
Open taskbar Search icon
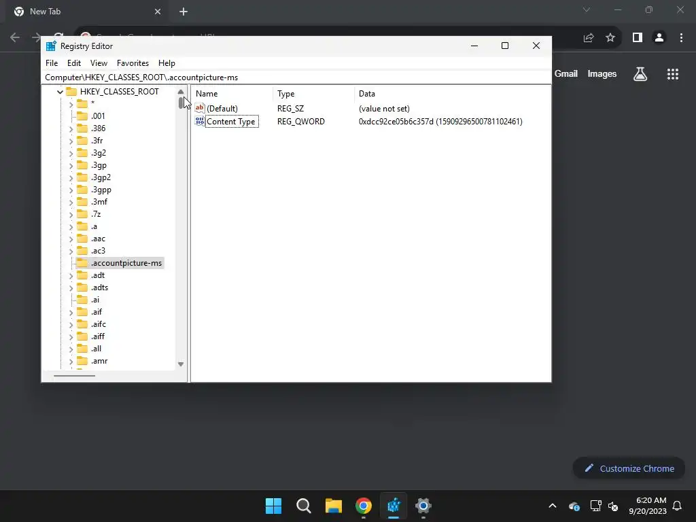point(304,506)
